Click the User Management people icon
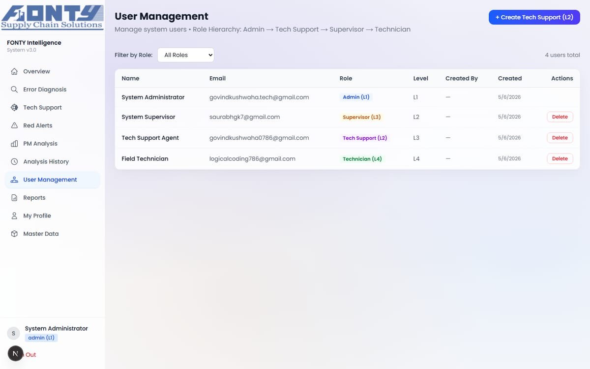Viewport: 590px width, 369px height. tap(14, 180)
